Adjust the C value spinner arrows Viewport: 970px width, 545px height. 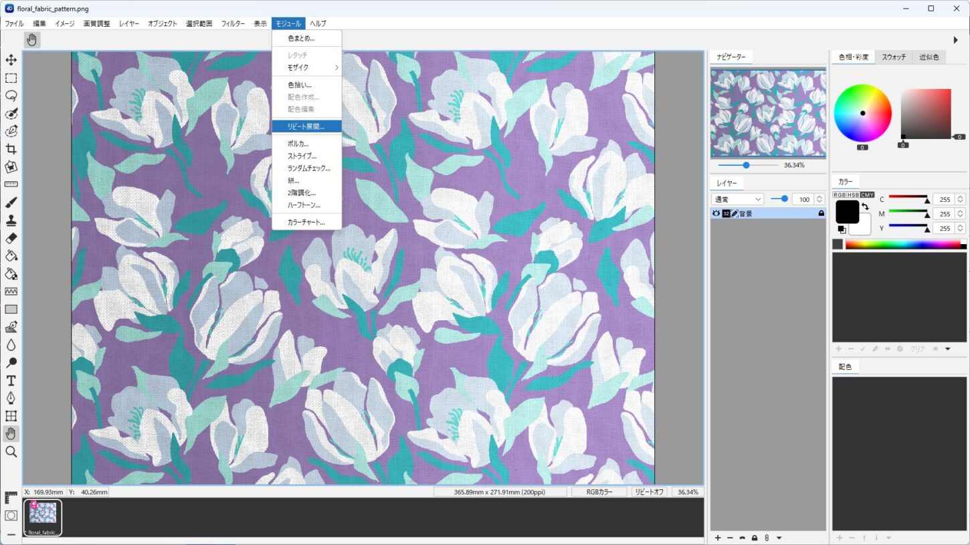click(960, 199)
